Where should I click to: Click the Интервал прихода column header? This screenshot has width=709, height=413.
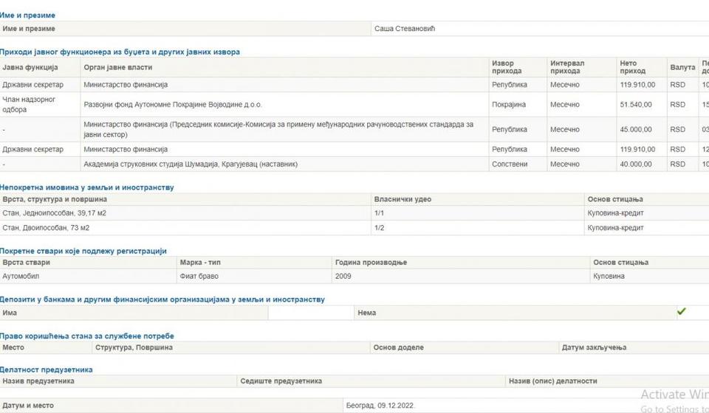pyautogui.click(x=567, y=67)
